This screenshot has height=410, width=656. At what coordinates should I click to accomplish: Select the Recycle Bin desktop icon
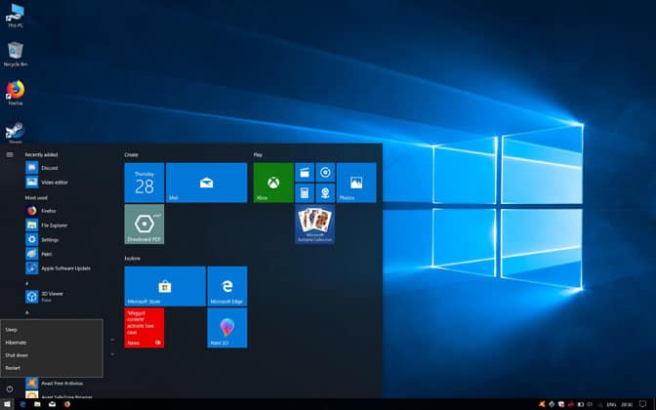pyautogui.click(x=16, y=55)
